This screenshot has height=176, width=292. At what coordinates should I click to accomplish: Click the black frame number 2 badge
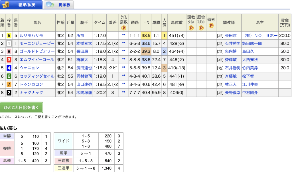9,92
